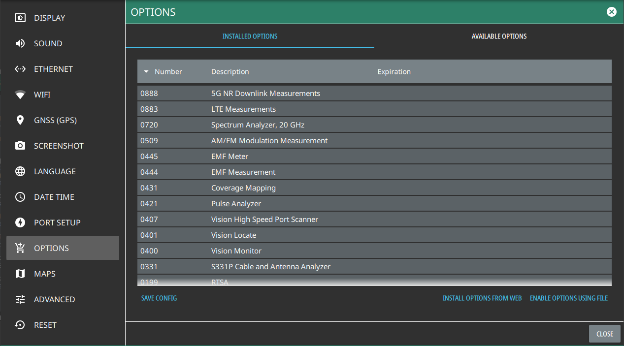Open the Maps menu item
This screenshot has height=346, width=624.
click(44, 274)
